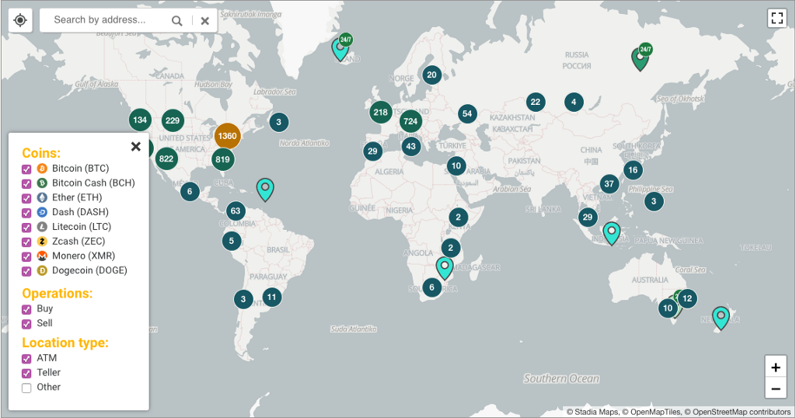Viewport: 796px width, 418px height.
Task: Open the 819 cluster marker
Action: pos(223,159)
